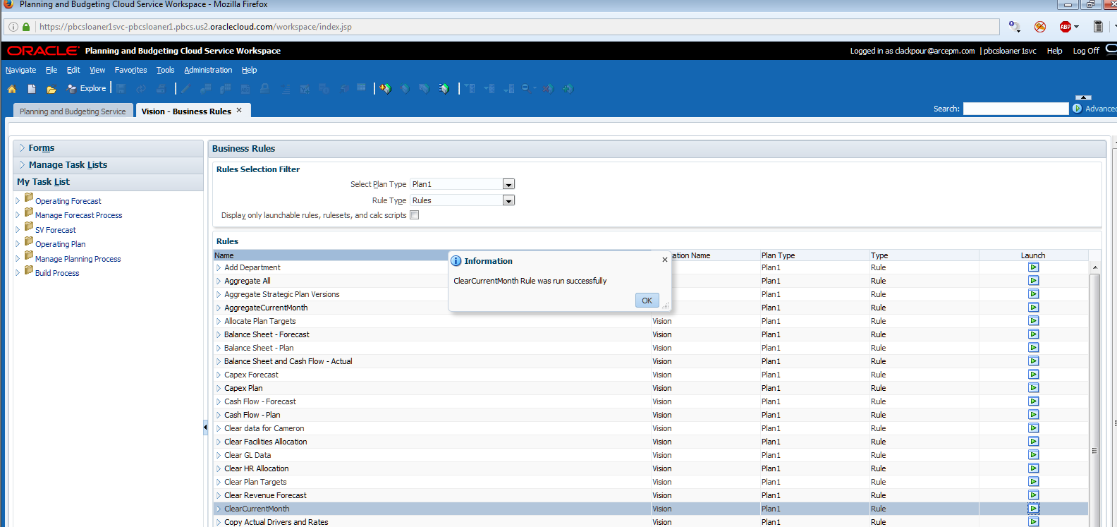
Task: Launch the Capex Forecast rule
Action: (x=1033, y=375)
